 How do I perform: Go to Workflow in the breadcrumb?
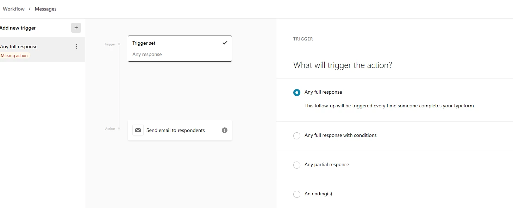(x=14, y=9)
